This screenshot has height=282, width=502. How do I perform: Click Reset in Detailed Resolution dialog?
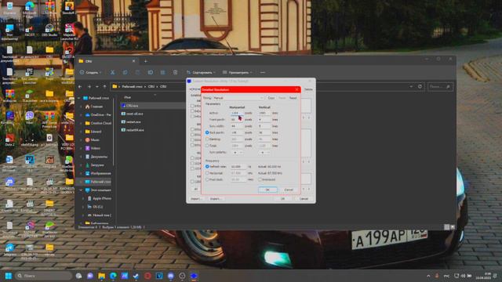point(293,98)
